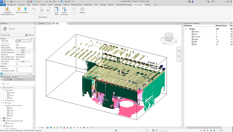Close the {3D} view tab
Image resolution: width=233 pixels, height=132 pixels.
point(67,23)
